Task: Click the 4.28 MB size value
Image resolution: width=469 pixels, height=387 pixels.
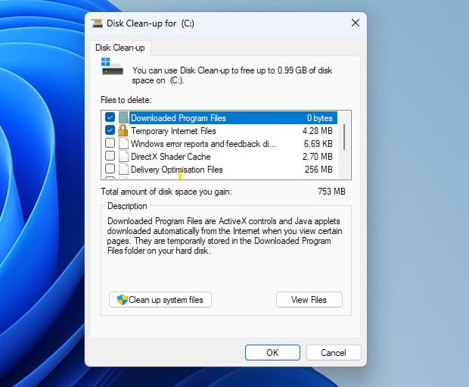Action: (318, 131)
